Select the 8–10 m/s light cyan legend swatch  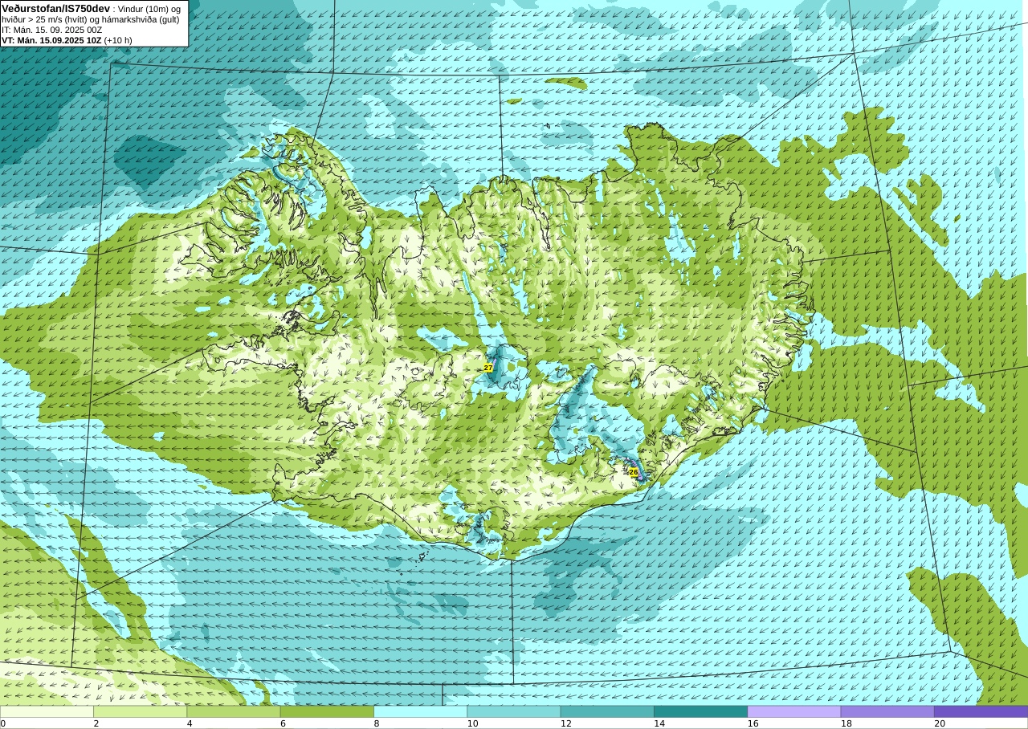pyautogui.click(x=421, y=711)
